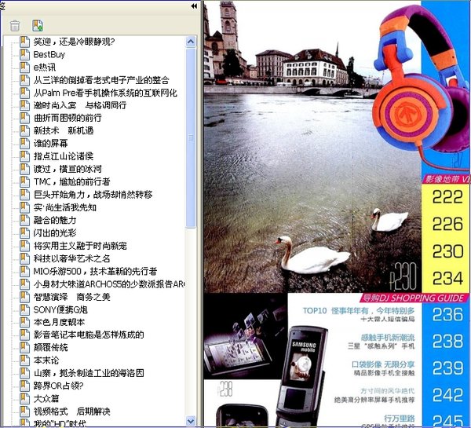Go to bookmark SONY便携G炮
This screenshot has width=471, height=428.
(x=60, y=309)
